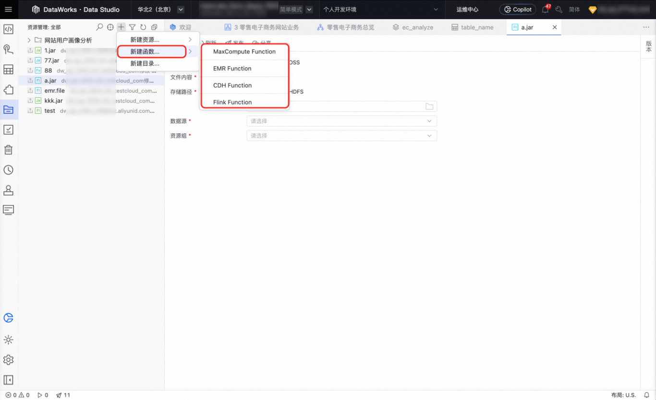Click the publish count 11 in status bar
Image resolution: width=656 pixels, height=400 pixels.
tap(63, 395)
